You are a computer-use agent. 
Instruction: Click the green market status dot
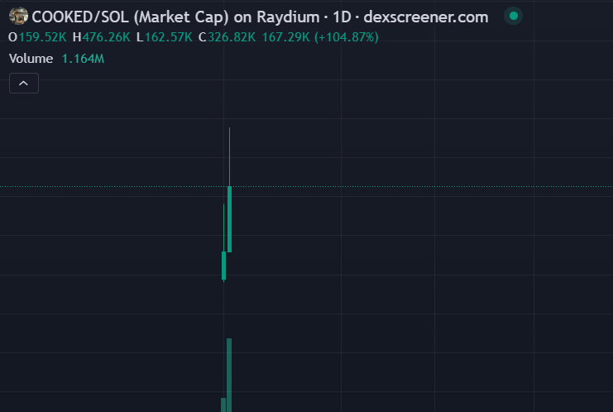513,16
